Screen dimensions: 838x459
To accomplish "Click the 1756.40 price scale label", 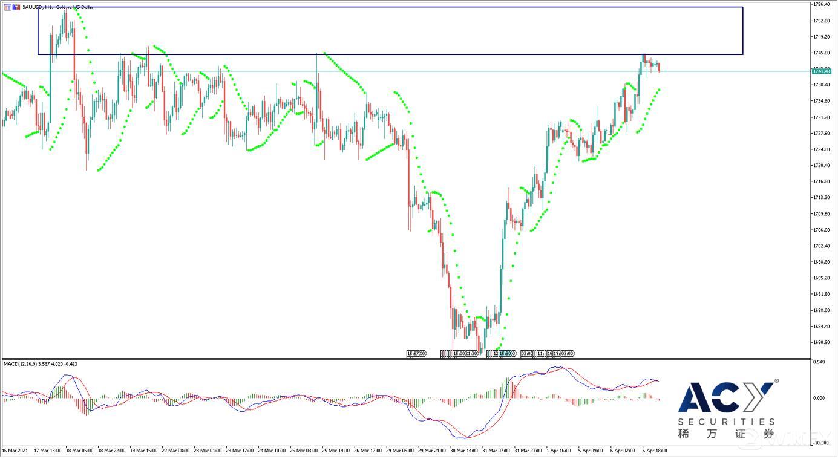I will pyautogui.click(x=821, y=4).
